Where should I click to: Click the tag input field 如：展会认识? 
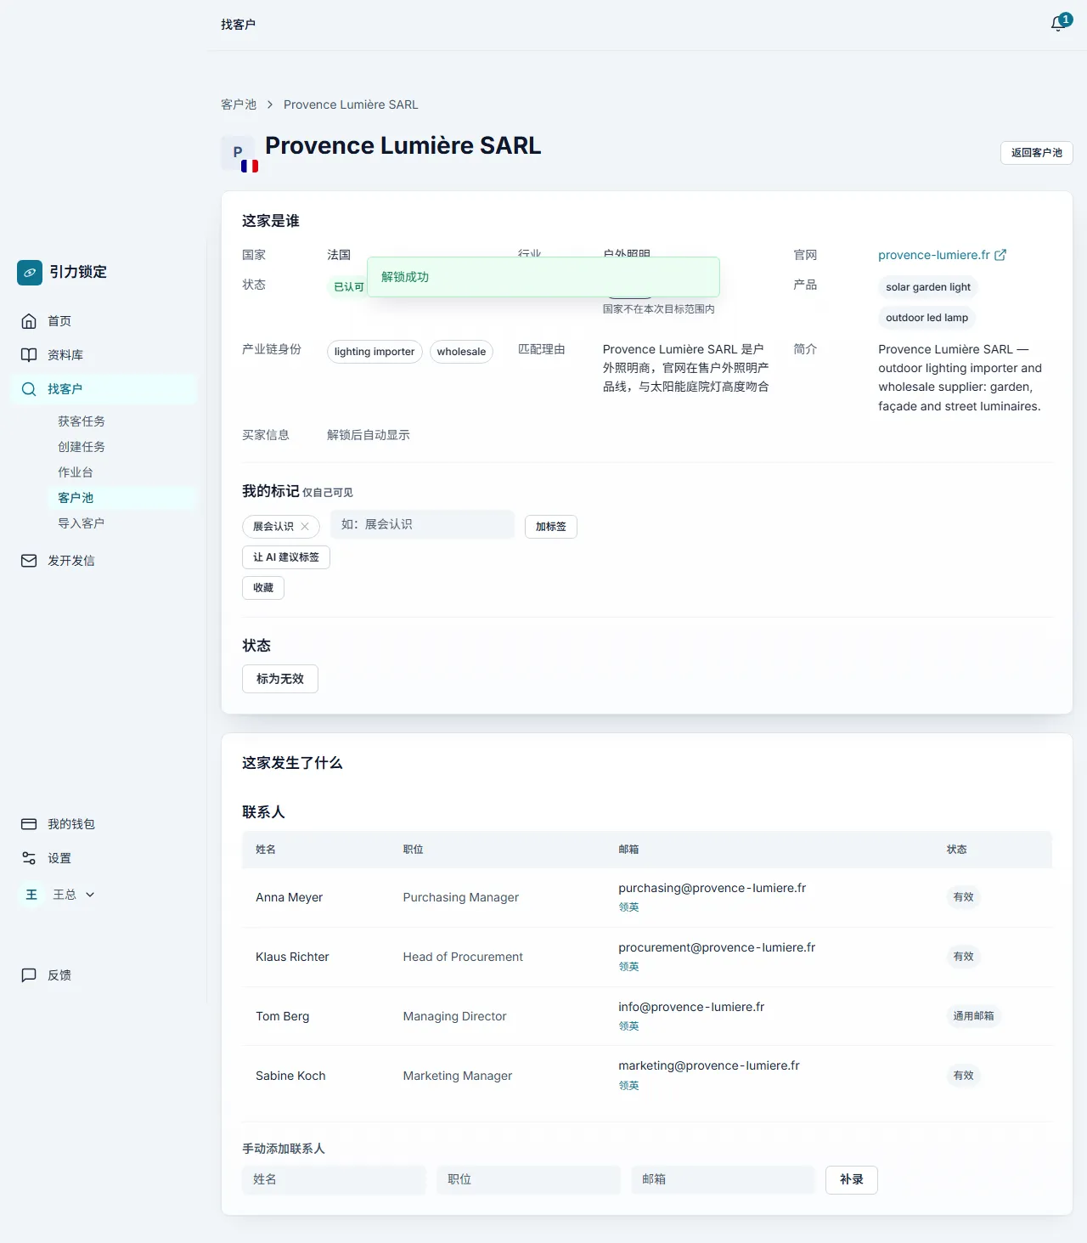coord(423,524)
